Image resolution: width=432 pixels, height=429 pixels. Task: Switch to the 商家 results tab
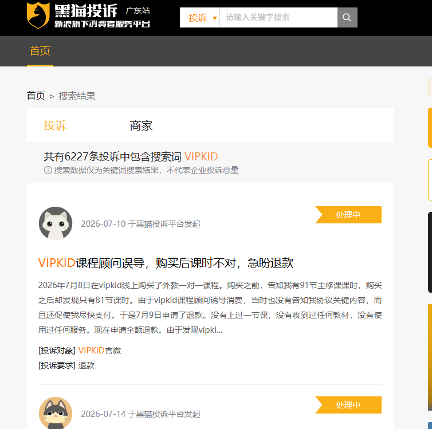[x=141, y=125]
